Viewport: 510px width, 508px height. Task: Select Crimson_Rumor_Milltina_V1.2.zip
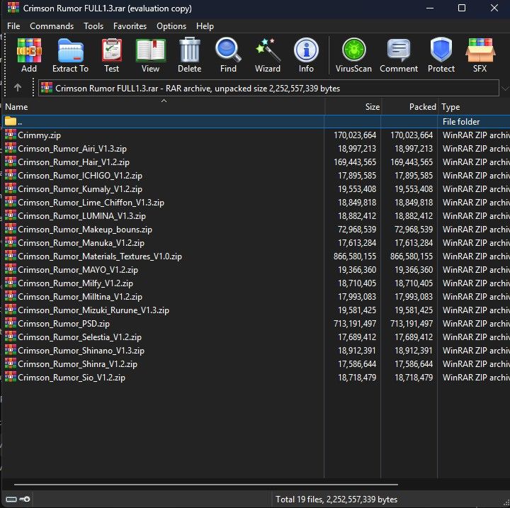pyautogui.click(x=80, y=296)
